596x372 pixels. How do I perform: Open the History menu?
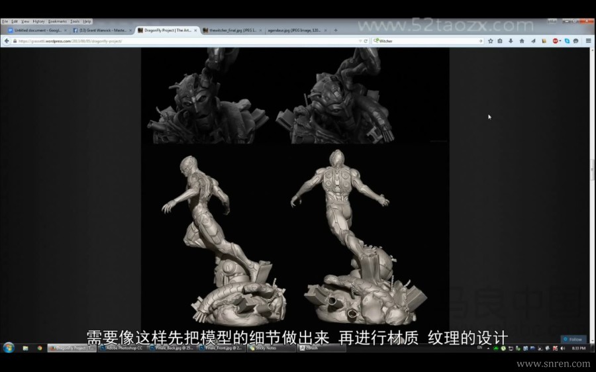coord(38,22)
